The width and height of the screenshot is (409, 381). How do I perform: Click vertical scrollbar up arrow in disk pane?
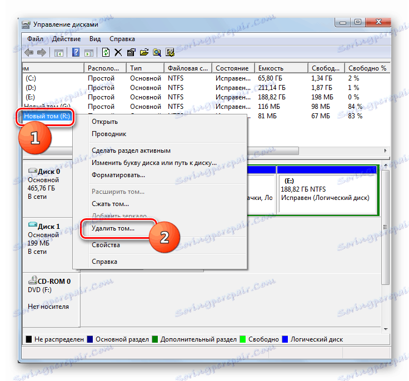click(x=386, y=165)
